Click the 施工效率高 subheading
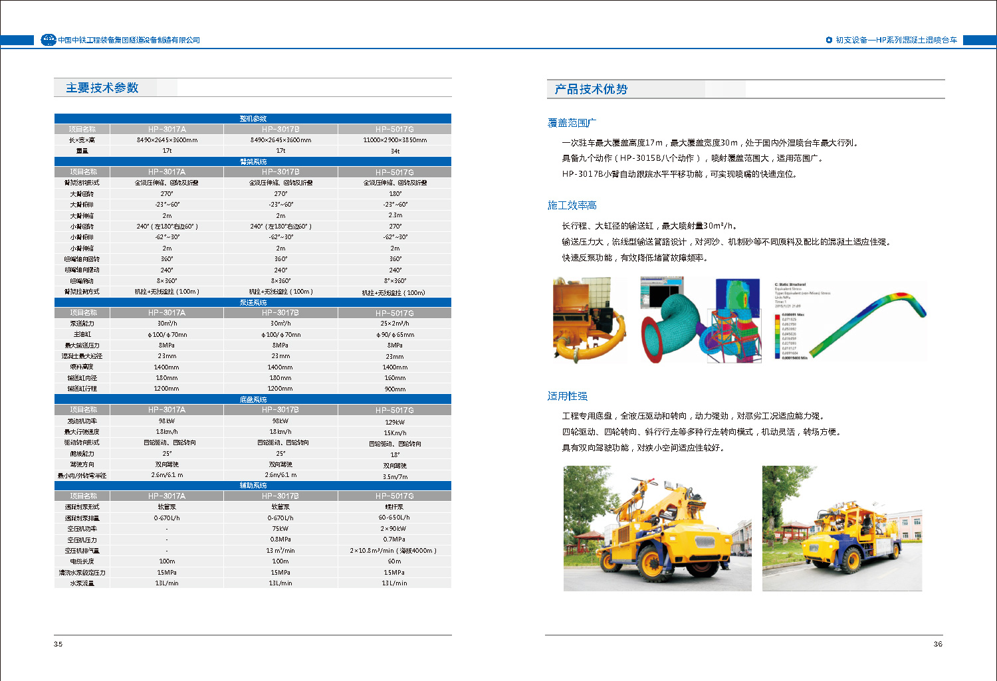This screenshot has height=681, width=997. point(572,205)
